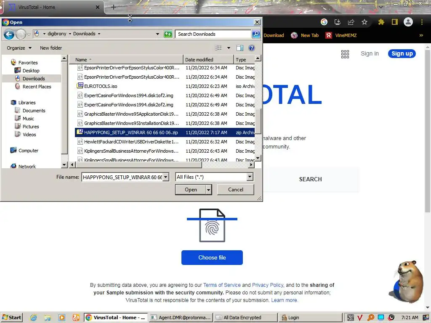Click the File name input field
This screenshot has height=323, width=431.
point(122,177)
